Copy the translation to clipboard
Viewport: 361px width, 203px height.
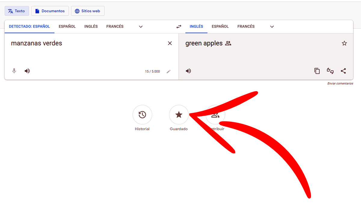[x=317, y=71]
